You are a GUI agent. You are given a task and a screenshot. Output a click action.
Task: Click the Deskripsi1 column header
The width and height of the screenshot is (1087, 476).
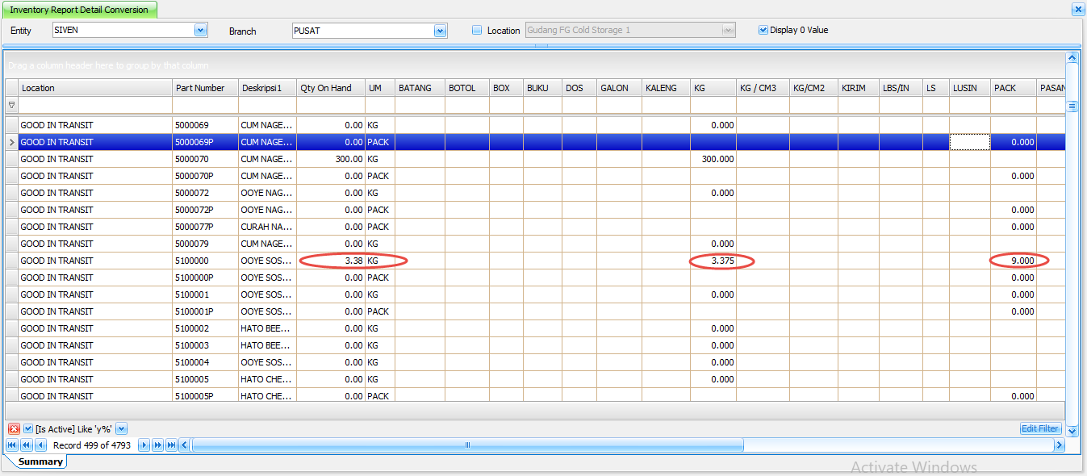267,88
